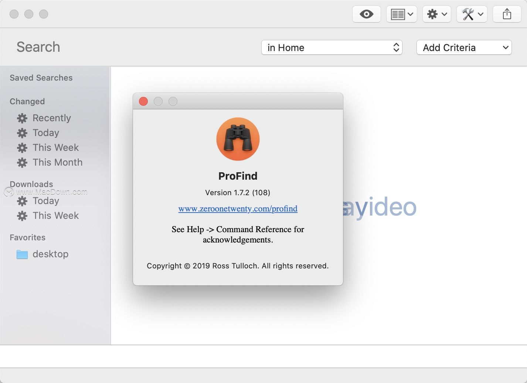This screenshot has width=527, height=383.
Task: Open the desktop favorite folder
Action: [x=51, y=254]
